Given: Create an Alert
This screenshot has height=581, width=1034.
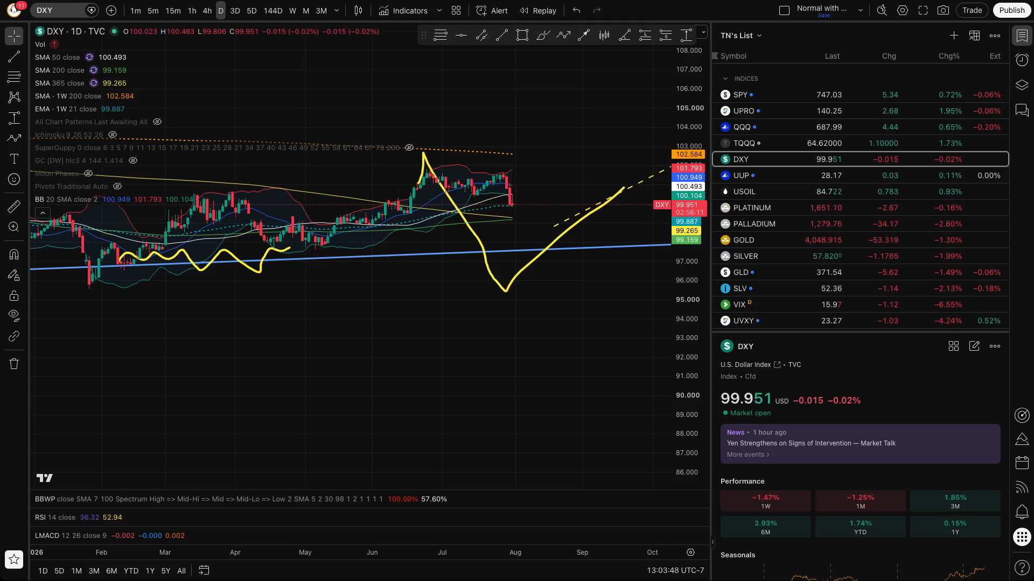Looking at the screenshot, I should click(492, 10).
